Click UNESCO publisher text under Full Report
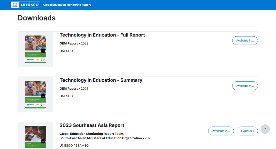Screen dimensions: 276x149 click(x=66, y=51)
